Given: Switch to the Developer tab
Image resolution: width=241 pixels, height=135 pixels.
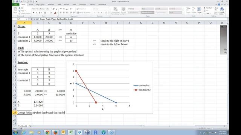Looking at the screenshot, I should coord(83,5).
